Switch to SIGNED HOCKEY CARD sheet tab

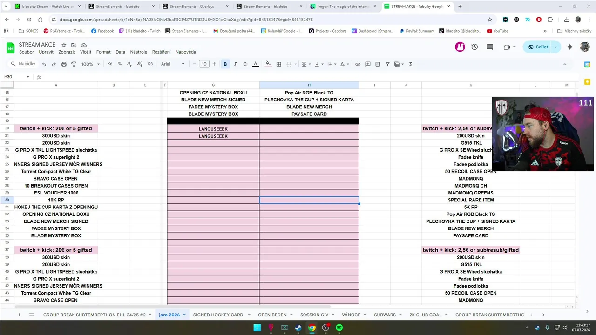218,315
